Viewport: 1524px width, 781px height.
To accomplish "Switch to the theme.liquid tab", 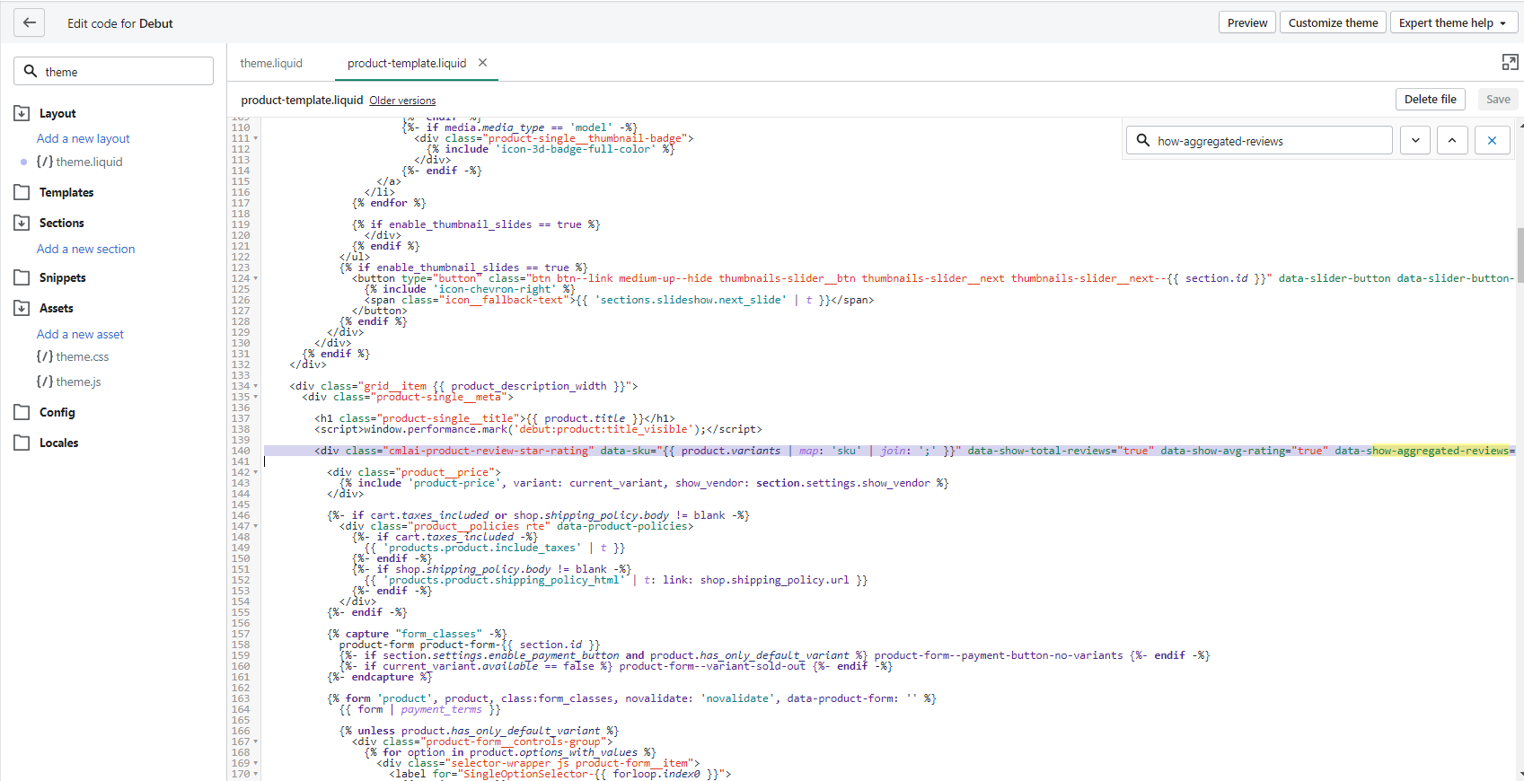I will (x=271, y=63).
